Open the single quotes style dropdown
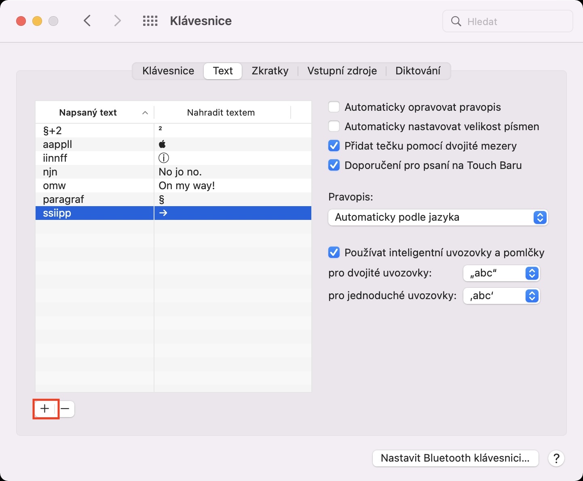 [501, 296]
